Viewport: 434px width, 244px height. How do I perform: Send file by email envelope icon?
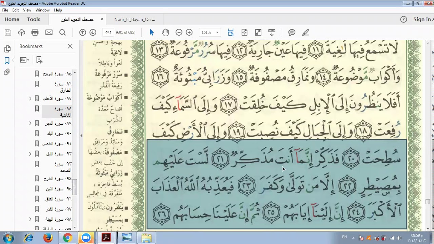pos(49,32)
